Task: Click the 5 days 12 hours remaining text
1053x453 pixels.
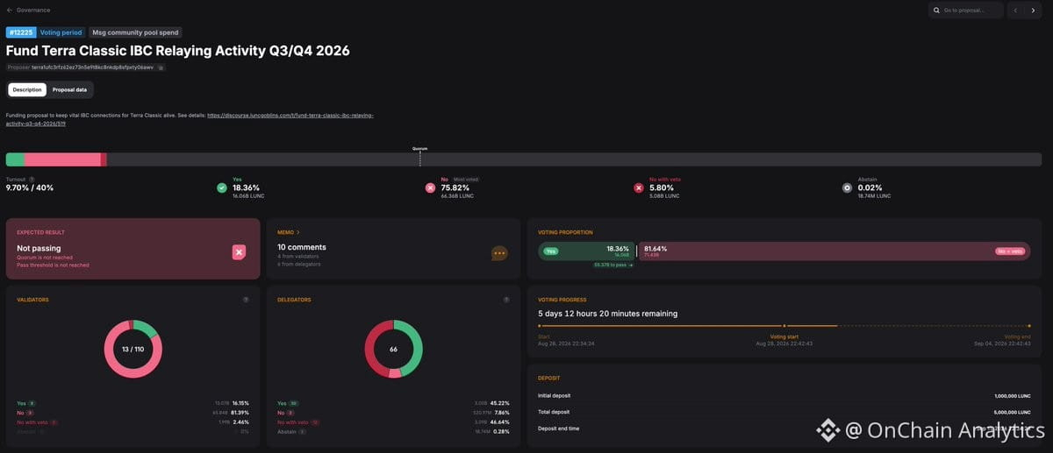Action: point(607,314)
